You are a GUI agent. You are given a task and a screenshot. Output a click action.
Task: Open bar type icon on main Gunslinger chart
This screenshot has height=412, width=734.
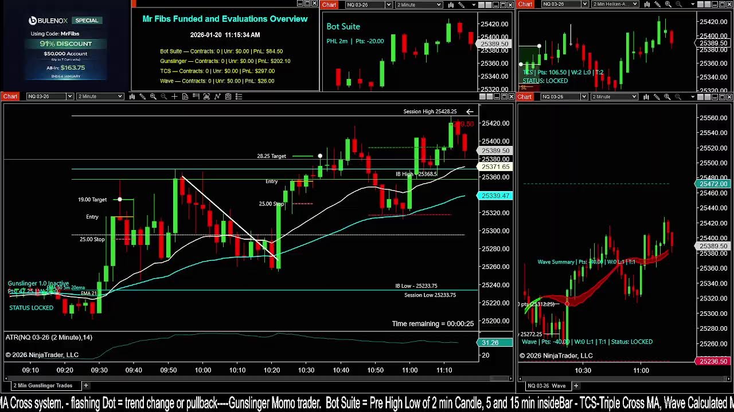(132, 96)
